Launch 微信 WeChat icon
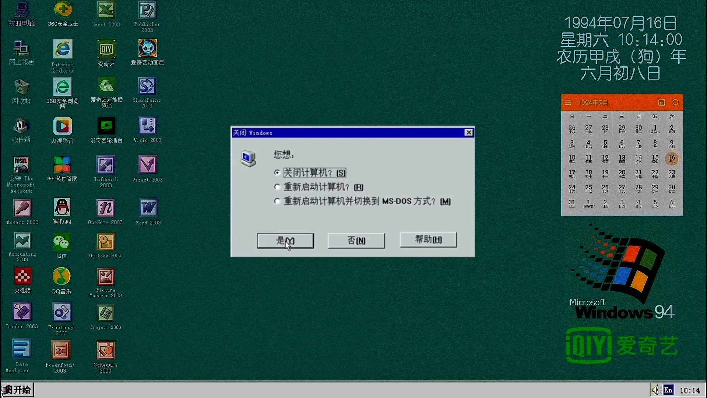The width and height of the screenshot is (707, 398). 61,246
